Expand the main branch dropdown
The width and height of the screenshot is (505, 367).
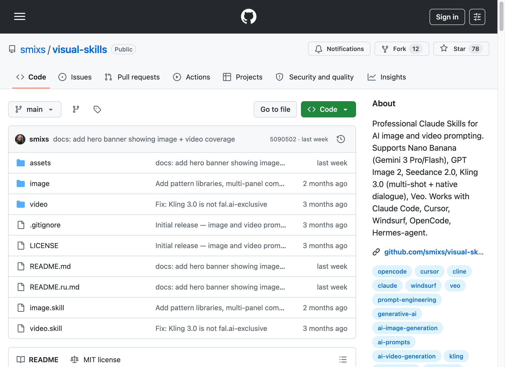click(x=35, y=109)
